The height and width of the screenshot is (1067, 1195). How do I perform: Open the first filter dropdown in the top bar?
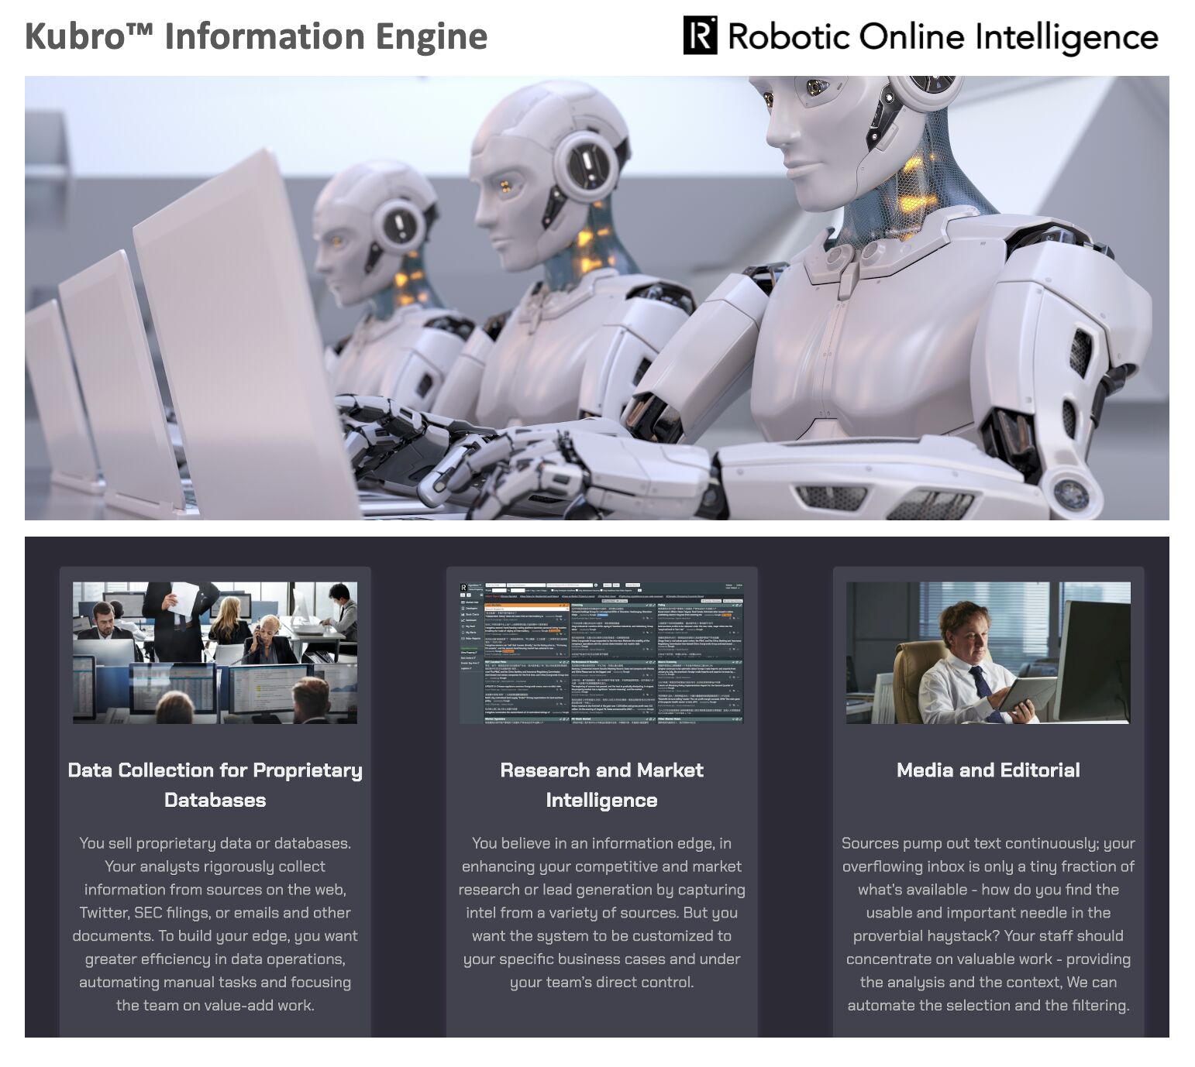tap(495, 585)
